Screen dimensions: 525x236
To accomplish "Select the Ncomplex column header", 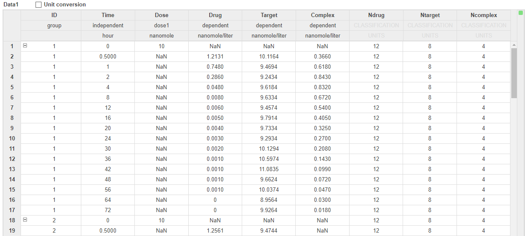I will click(483, 15).
